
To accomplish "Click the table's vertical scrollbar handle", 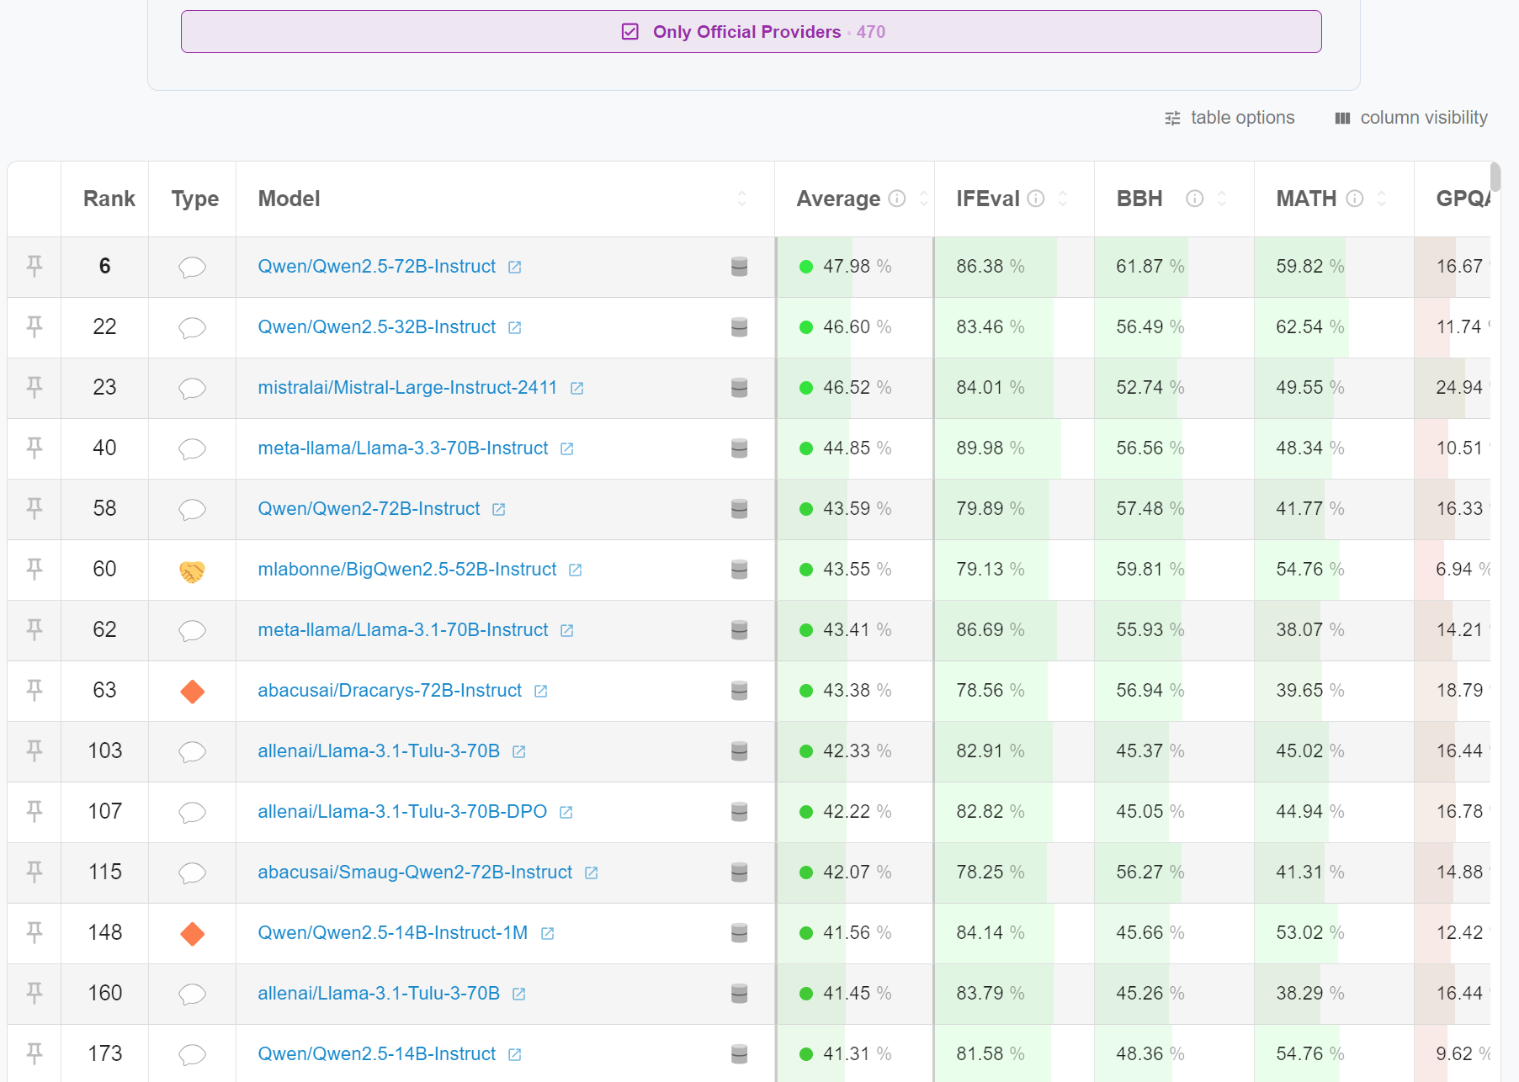I will 1495,178.
